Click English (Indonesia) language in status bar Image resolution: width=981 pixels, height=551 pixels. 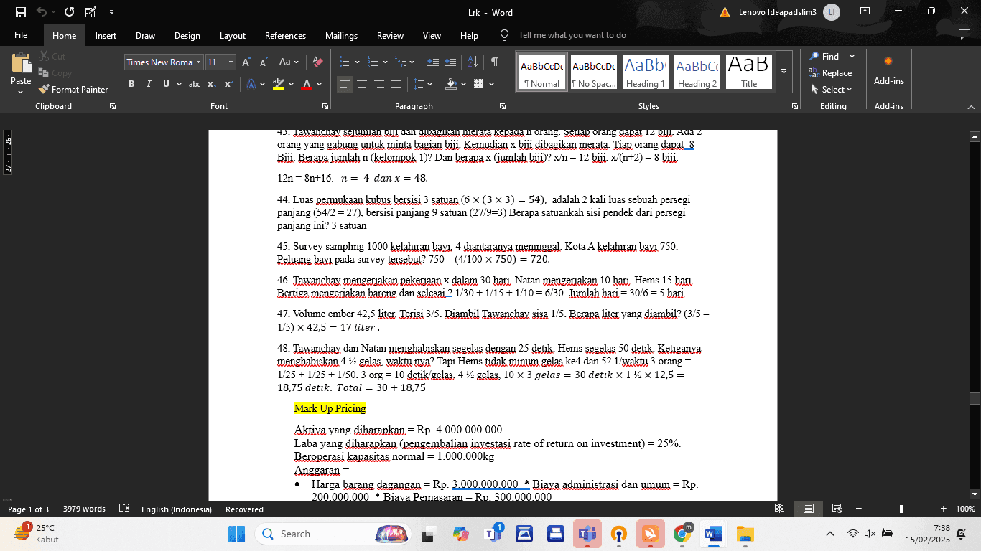[x=177, y=509]
